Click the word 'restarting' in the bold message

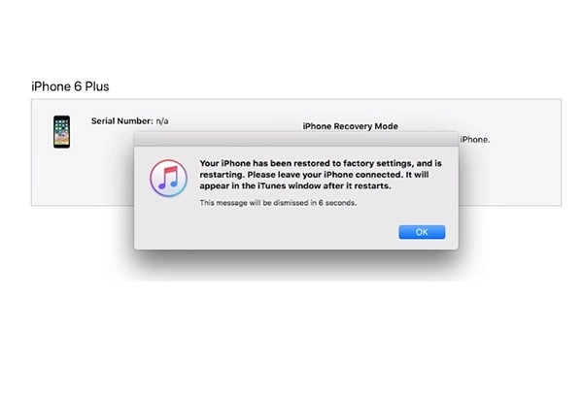(221, 175)
